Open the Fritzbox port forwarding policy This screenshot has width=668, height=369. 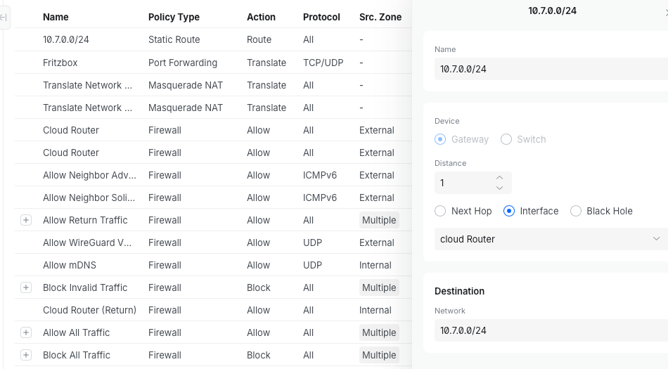[x=60, y=63]
